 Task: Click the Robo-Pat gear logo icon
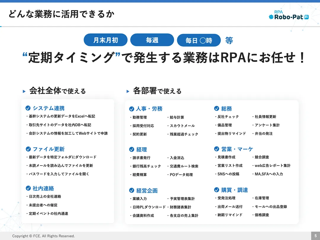271,17
